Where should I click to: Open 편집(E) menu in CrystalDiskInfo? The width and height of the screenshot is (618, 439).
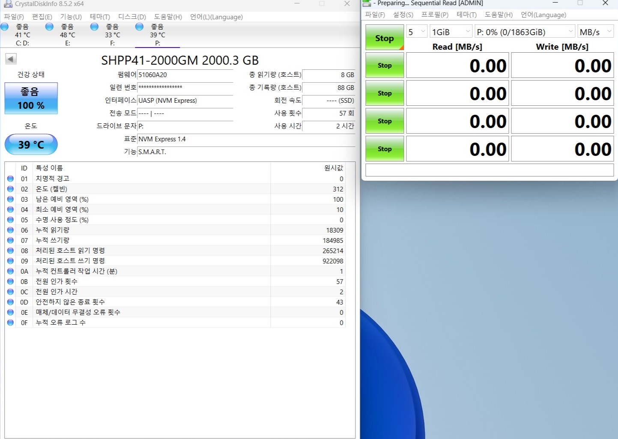[42, 17]
